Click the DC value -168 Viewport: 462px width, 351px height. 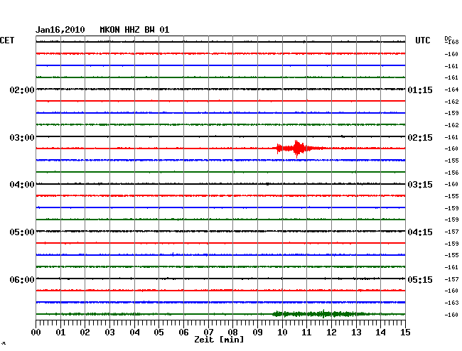click(451, 42)
